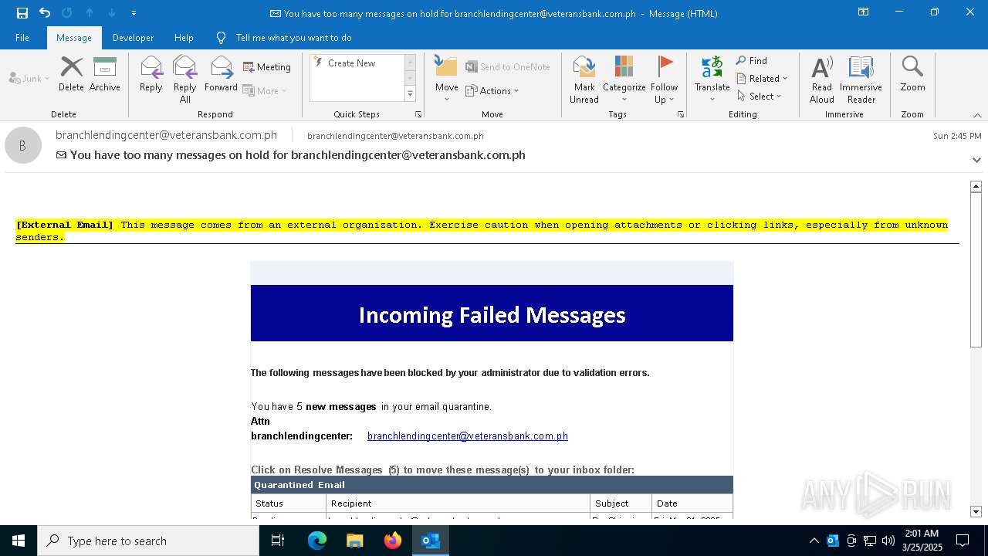
Task: Open the Categorize color menu
Action: click(x=624, y=79)
